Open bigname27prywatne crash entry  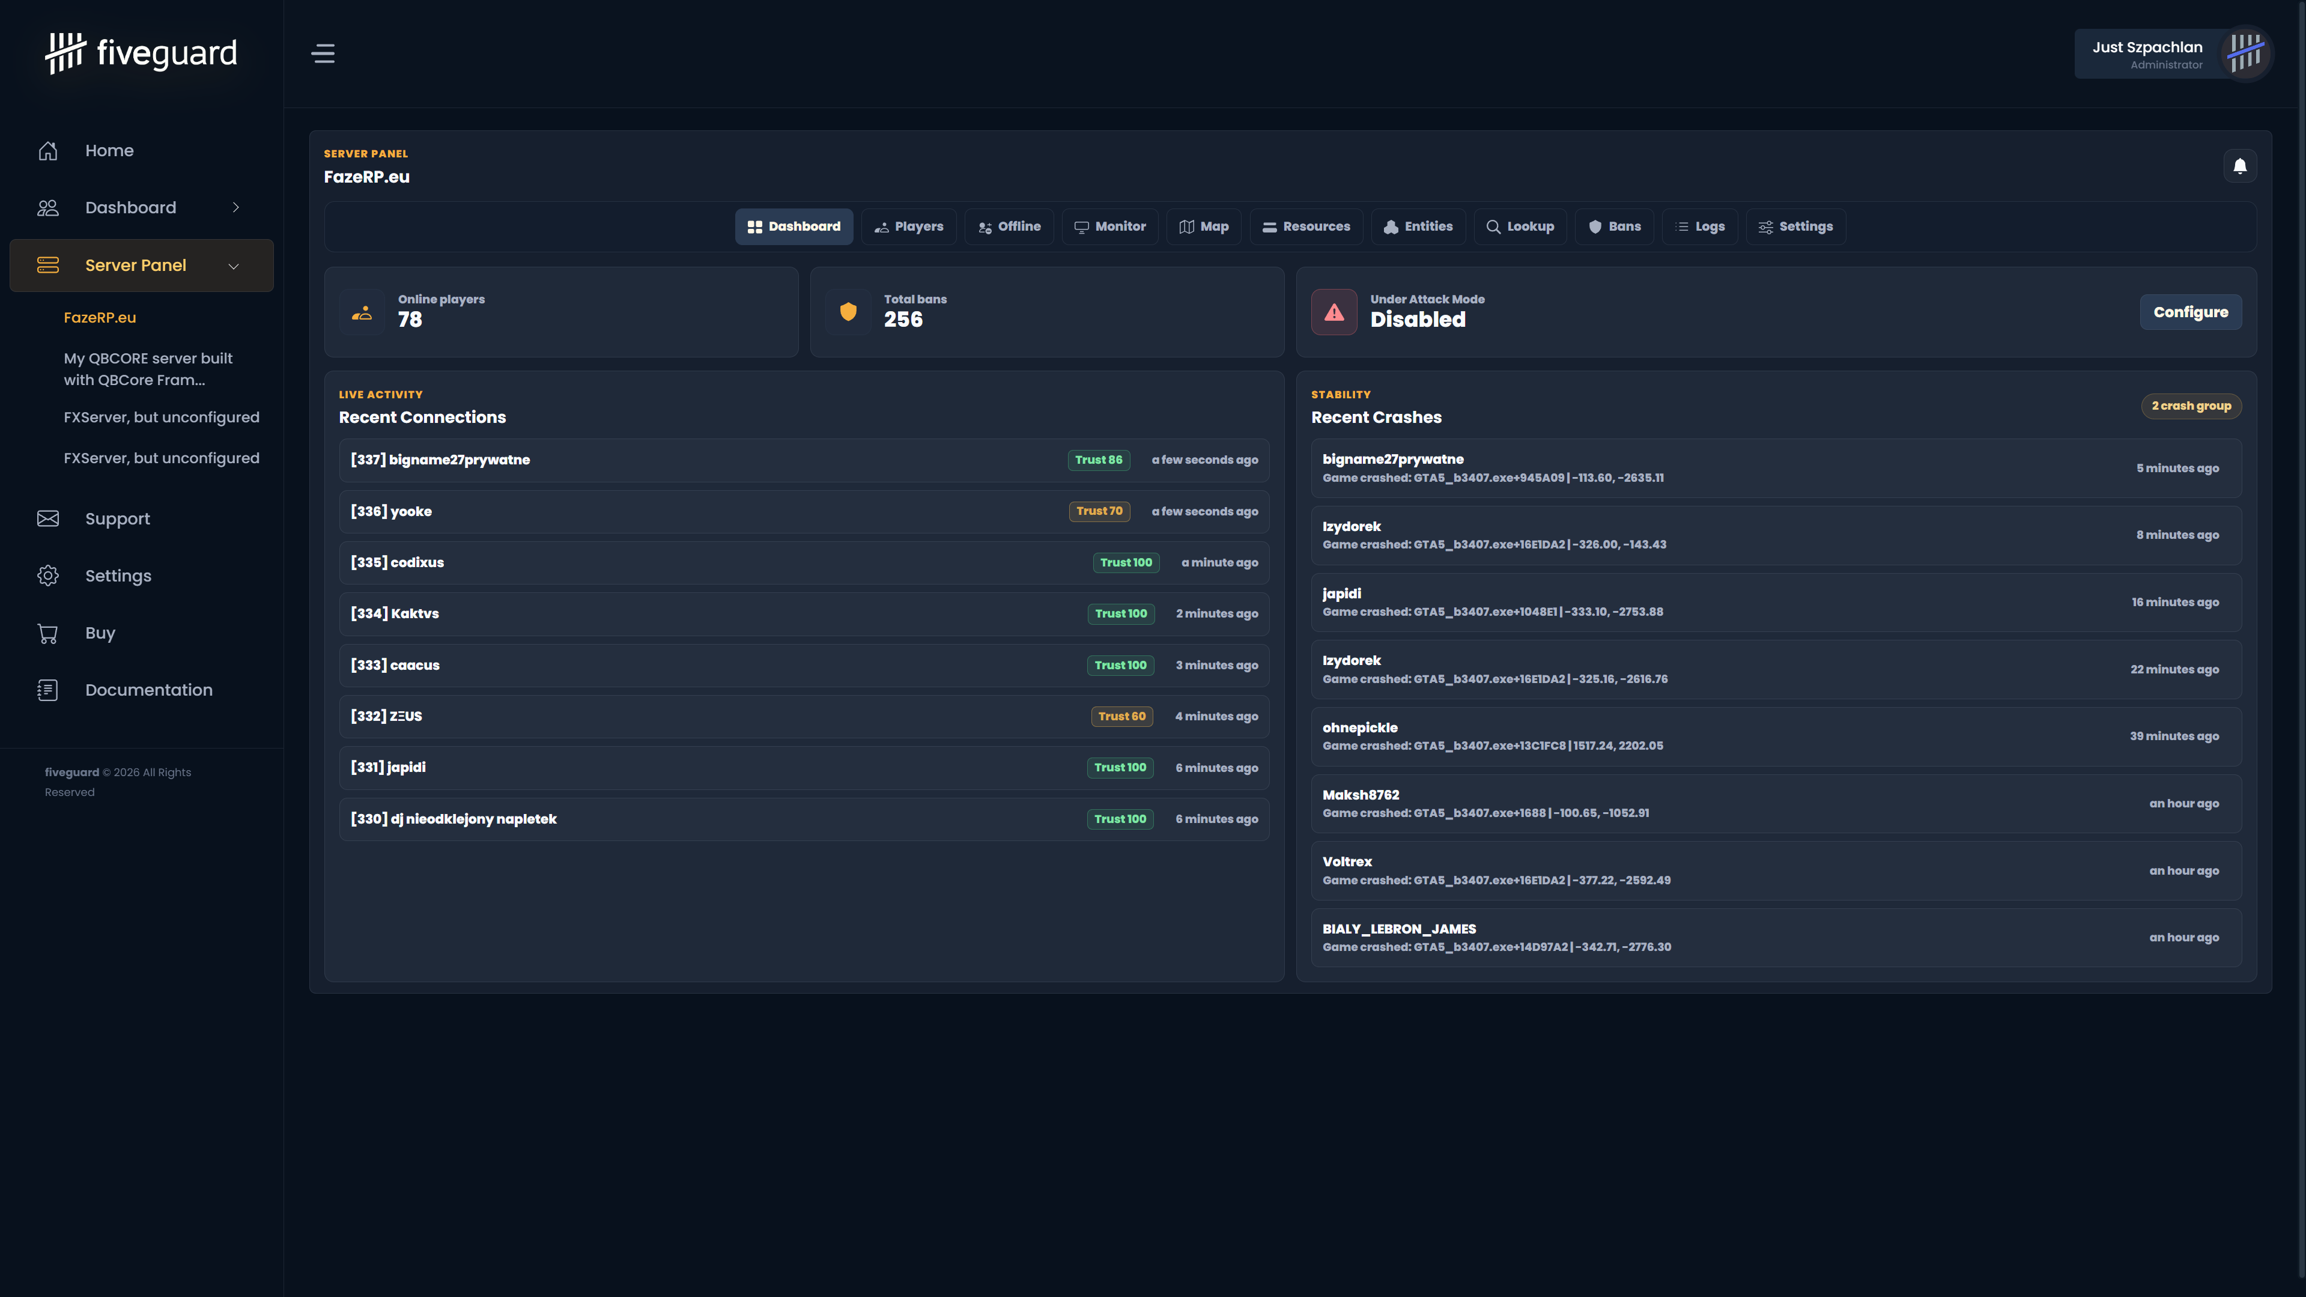click(1776, 468)
